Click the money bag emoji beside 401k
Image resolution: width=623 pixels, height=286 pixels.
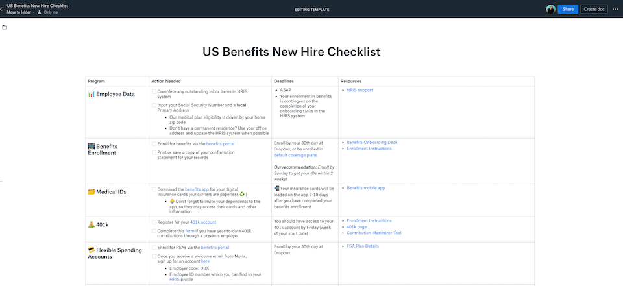[x=91, y=224]
